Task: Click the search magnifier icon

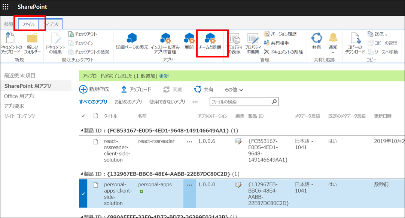Action: click(274, 102)
